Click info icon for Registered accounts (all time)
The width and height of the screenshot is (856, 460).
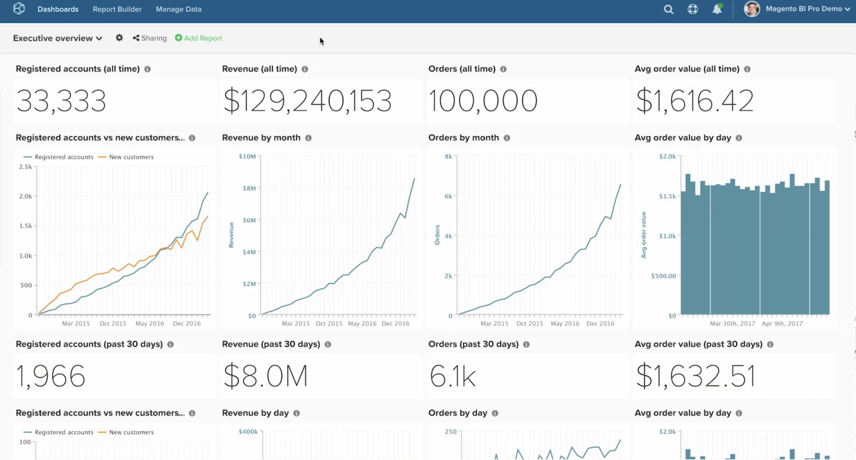pyautogui.click(x=148, y=69)
